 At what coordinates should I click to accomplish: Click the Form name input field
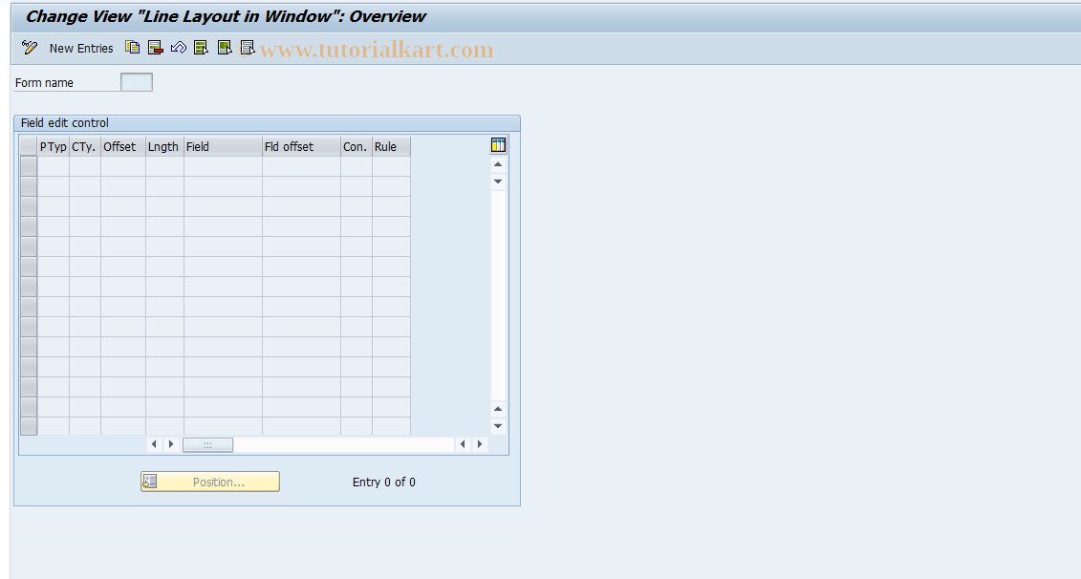point(137,82)
